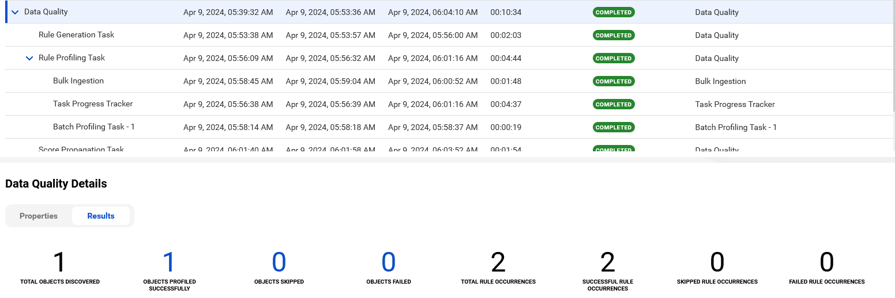The width and height of the screenshot is (895, 298).
Task: Switch to the Properties tab
Action: (x=39, y=216)
